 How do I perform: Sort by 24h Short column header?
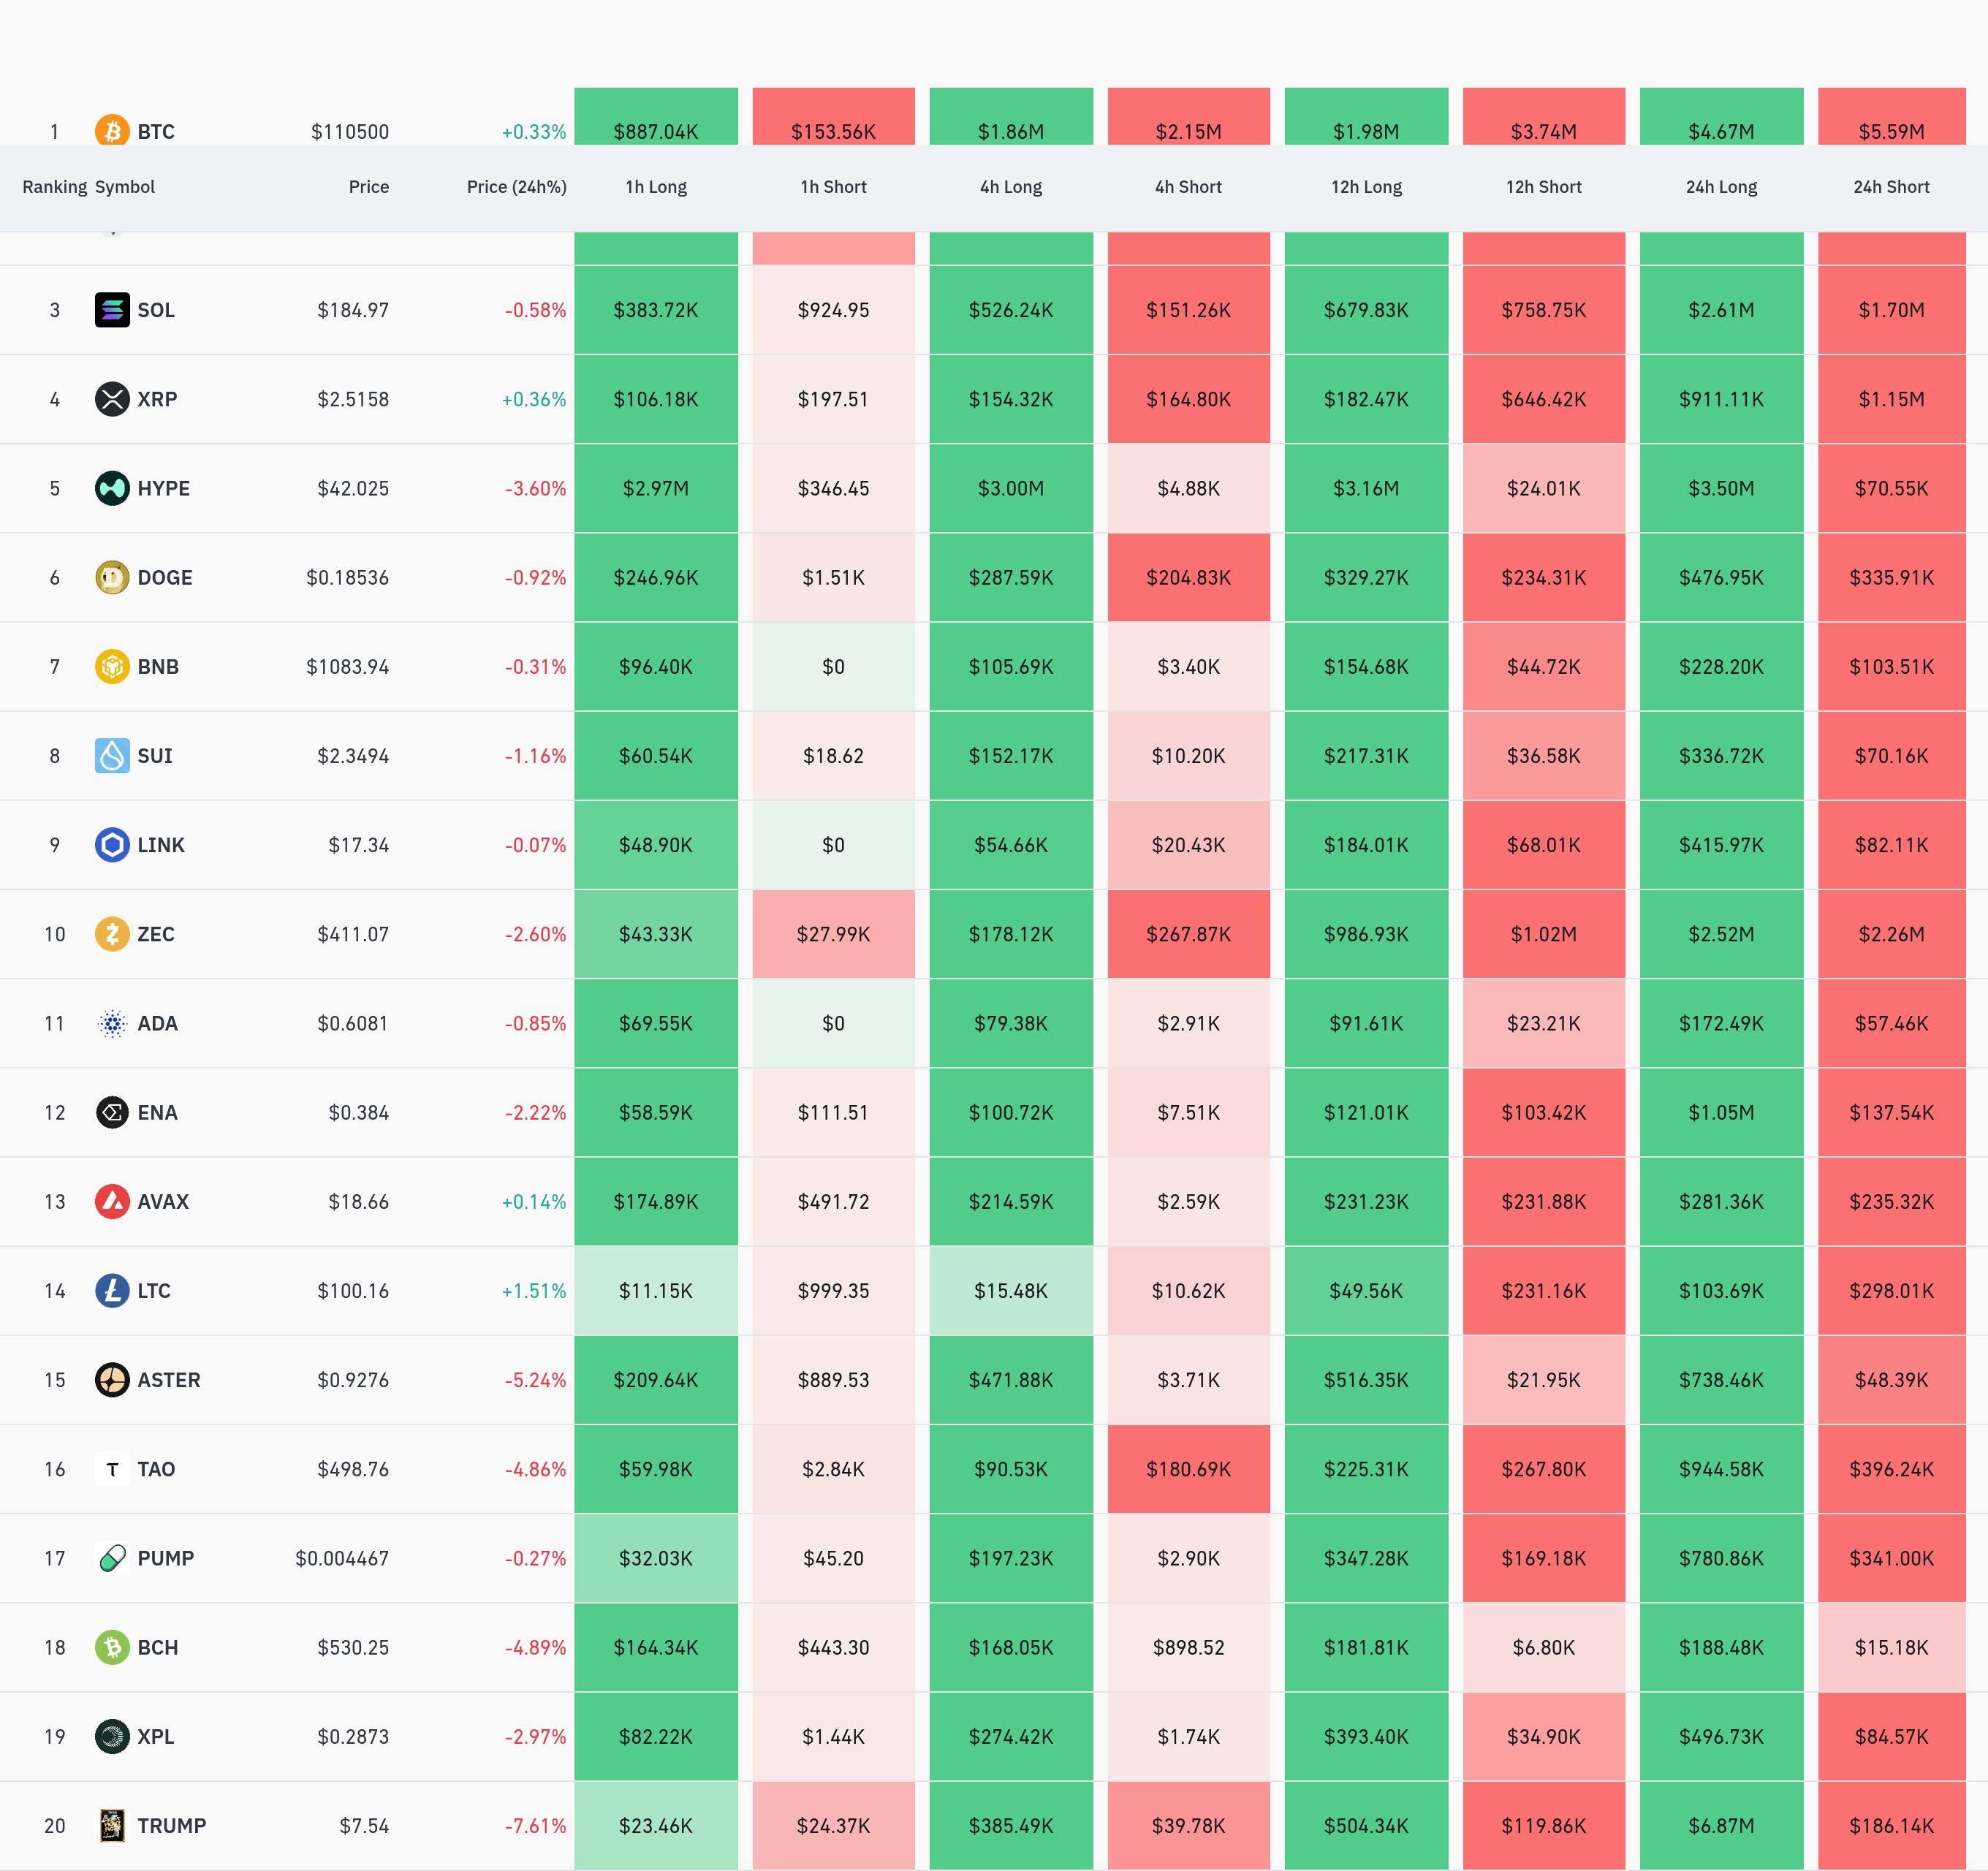(x=1891, y=187)
